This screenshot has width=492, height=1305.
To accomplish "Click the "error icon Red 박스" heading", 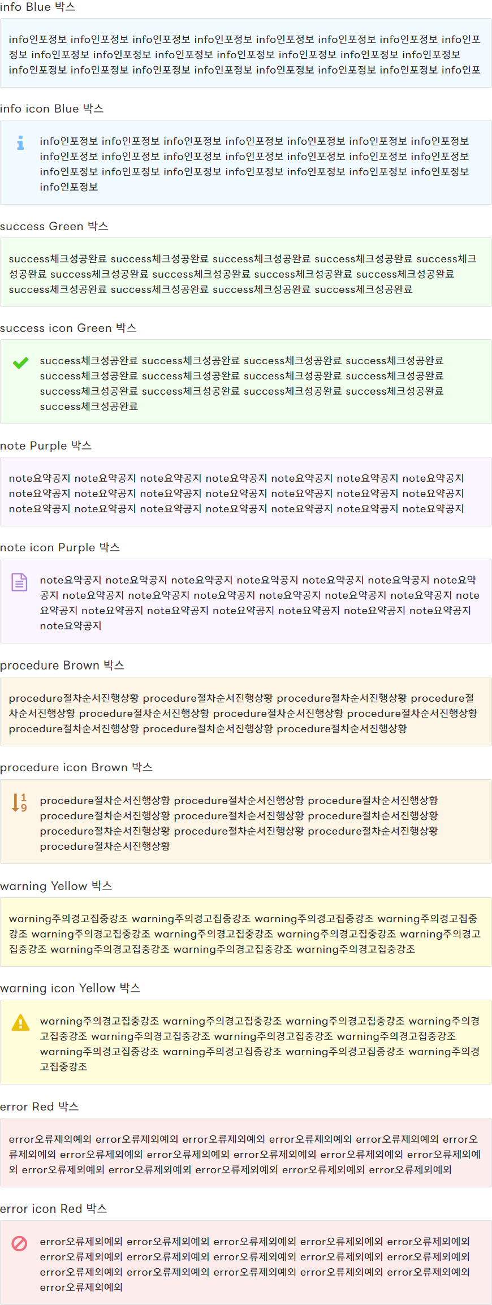I will [54, 1208].
